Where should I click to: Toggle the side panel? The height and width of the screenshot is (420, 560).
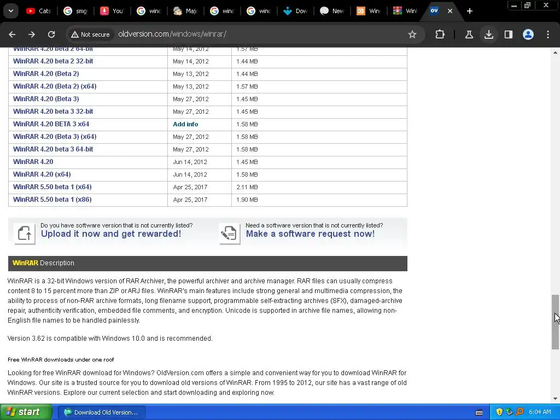pyautogui.click(x=508, y=34)
